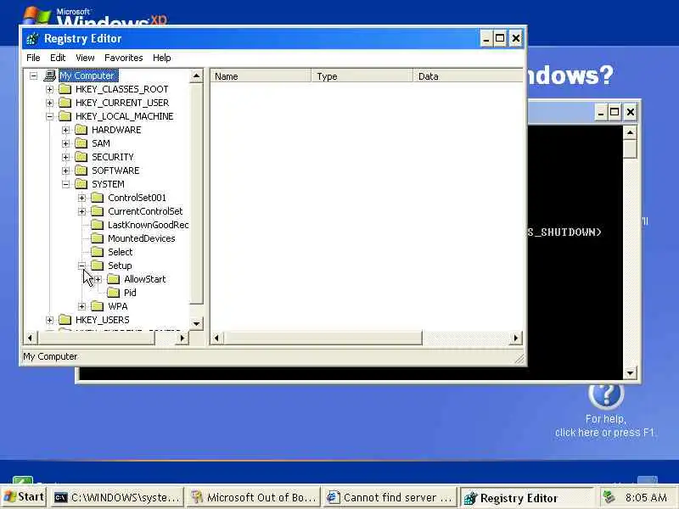This screenshot has height=509, width=679.
Task: Click the HKEY_USERS folder icon
Action: pyautogui.click(x=65, y=320)
